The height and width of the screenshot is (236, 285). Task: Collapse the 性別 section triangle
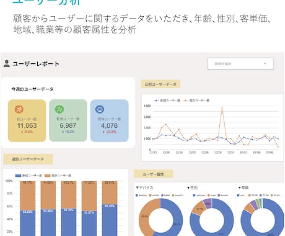(188, 188)
